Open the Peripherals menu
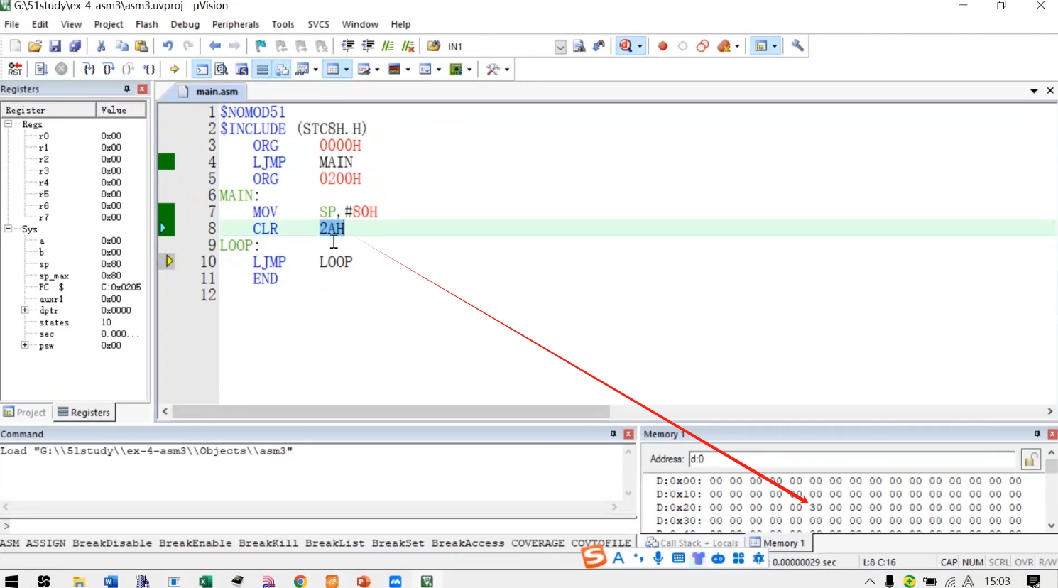Image resolution: width=1058 pixels, height=588 pixels. (236, 24)
